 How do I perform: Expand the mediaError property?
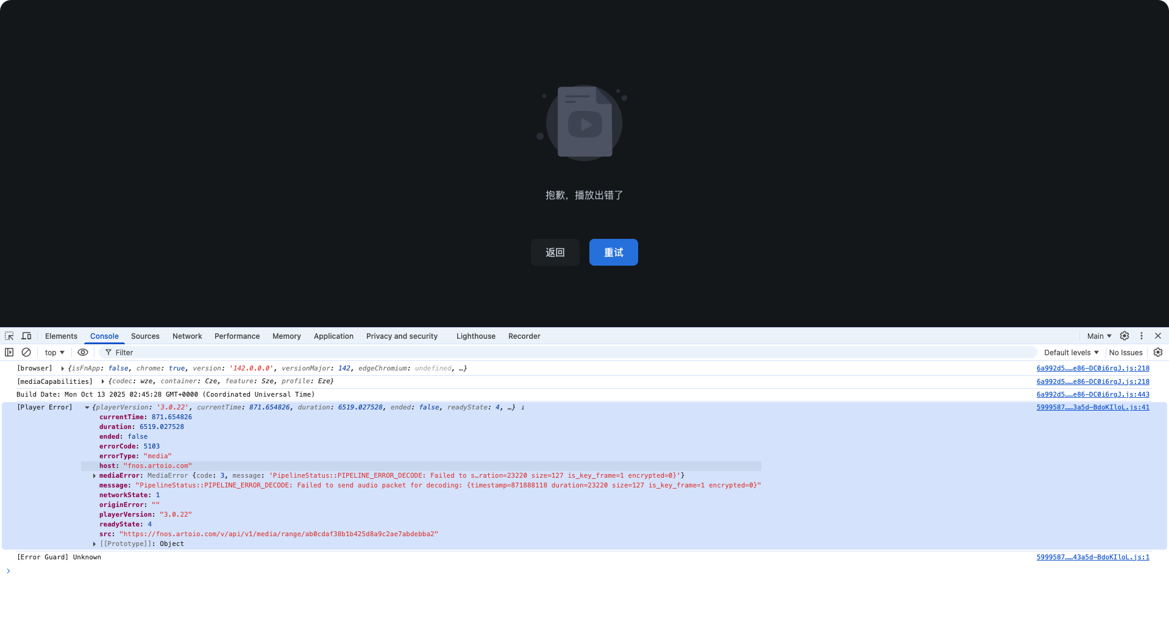pos(94,476)
